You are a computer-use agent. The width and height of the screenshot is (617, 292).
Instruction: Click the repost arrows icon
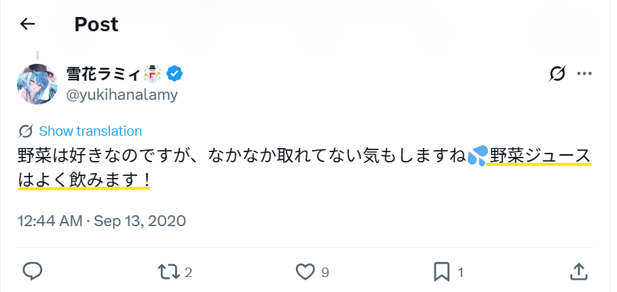[167, 272]
